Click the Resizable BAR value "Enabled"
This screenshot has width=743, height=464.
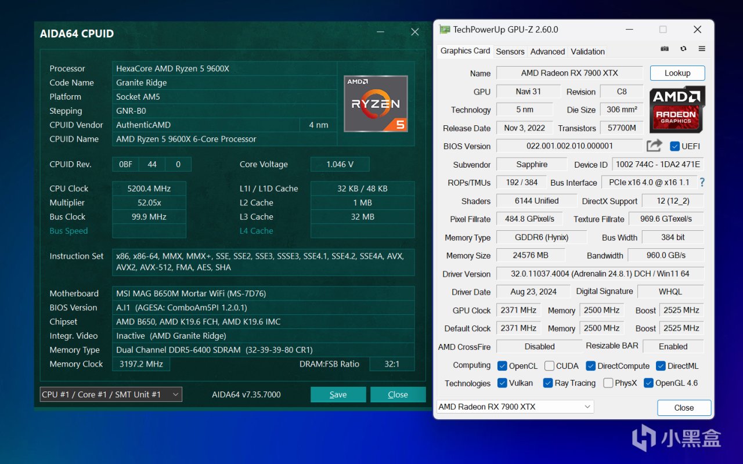pos(673,346)
